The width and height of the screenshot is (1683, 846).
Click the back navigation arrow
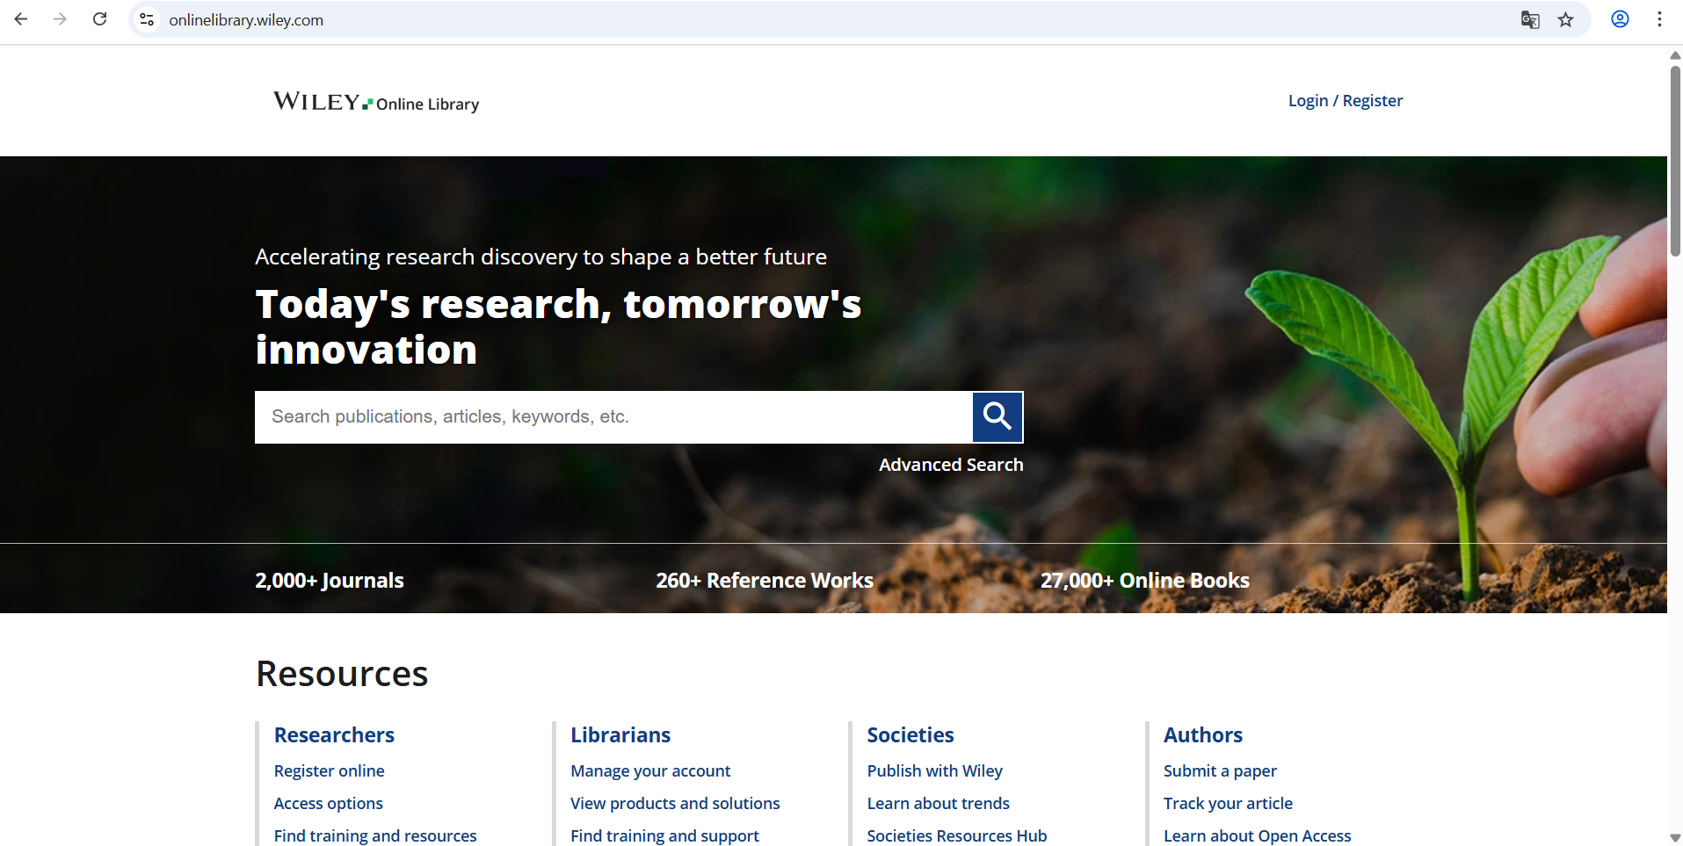click(x=21, y=18)
